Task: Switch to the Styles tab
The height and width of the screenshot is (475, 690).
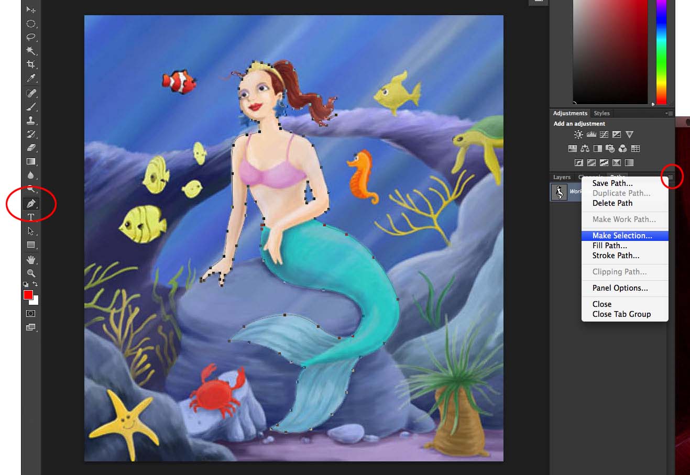Action: coord(602,113)
